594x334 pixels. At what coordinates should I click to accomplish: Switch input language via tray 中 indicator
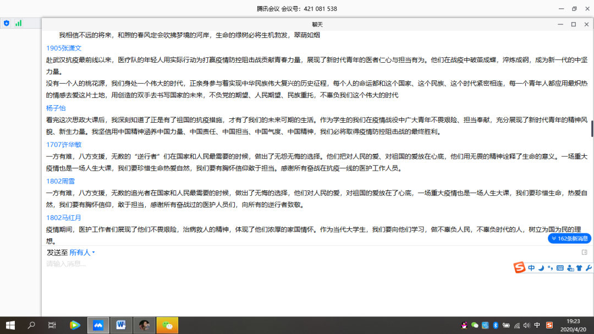[x=537, y=325]
